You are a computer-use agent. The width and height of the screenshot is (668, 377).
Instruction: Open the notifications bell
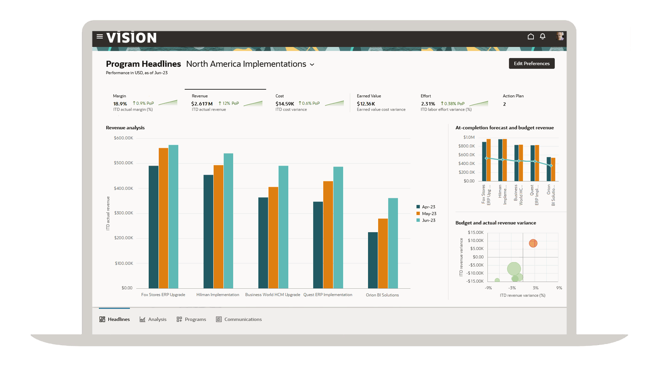(x=542, y=37)
